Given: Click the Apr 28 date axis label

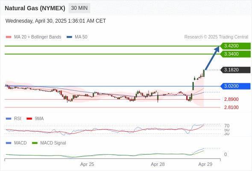Looking at the screenshot, I should (158, 164).
